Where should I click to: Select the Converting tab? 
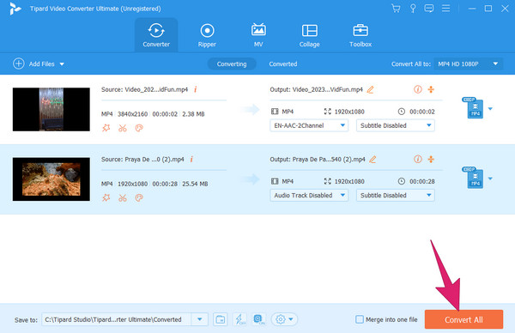232,64
